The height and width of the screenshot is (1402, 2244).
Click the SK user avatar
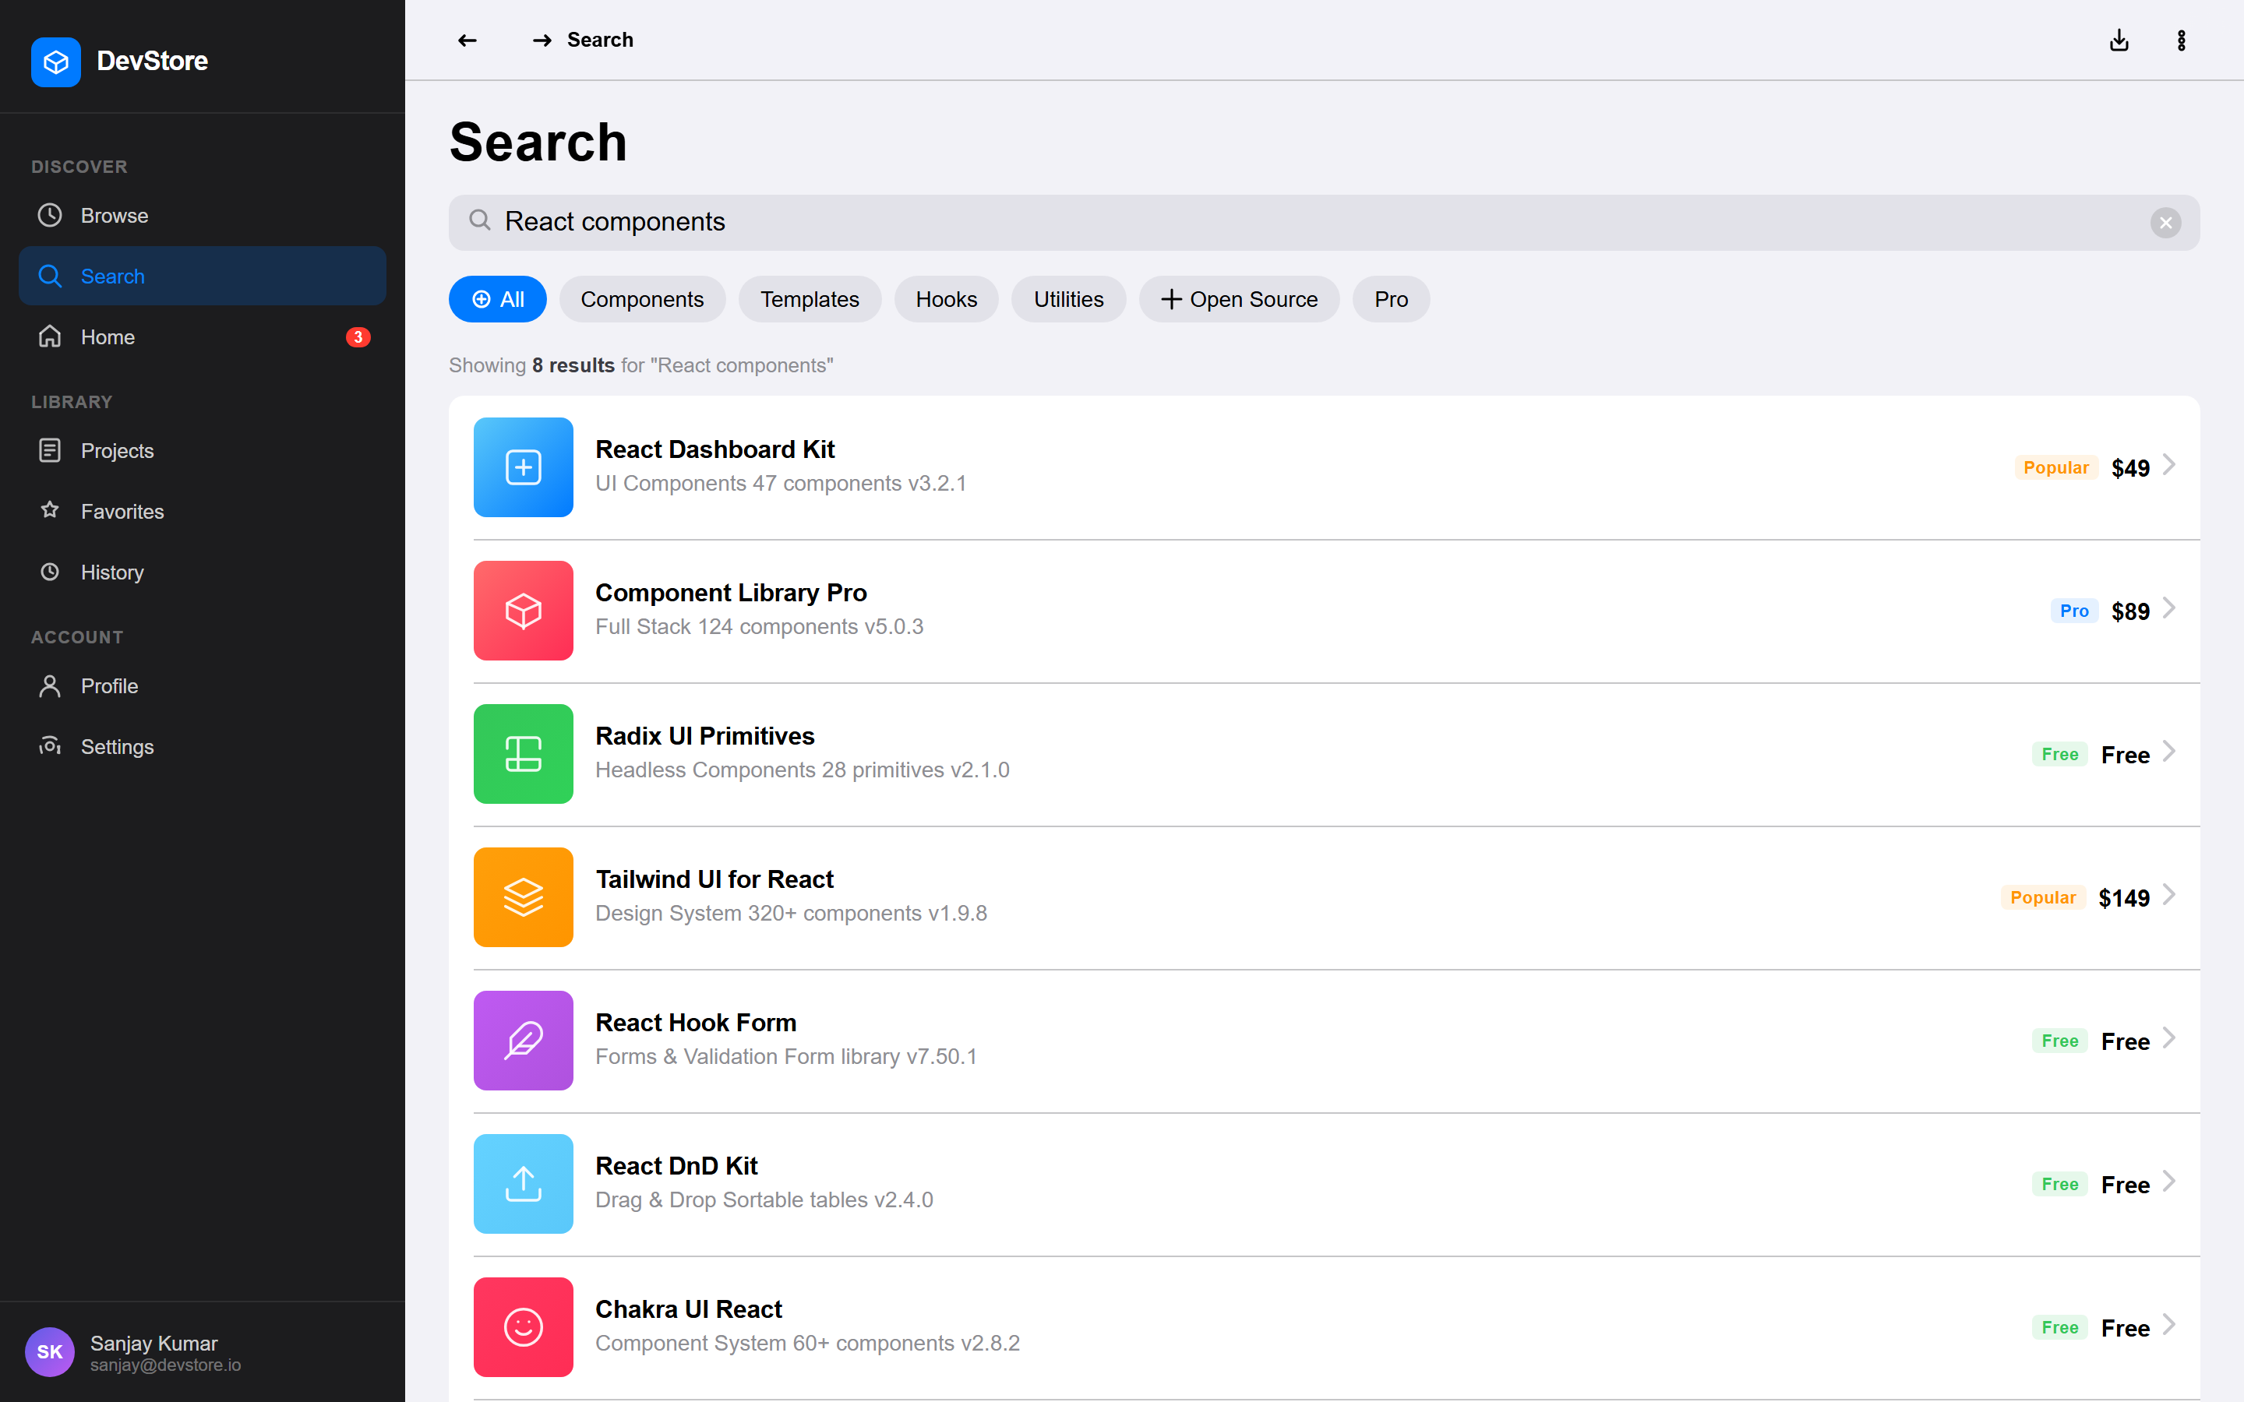click(x=49, y=1352)
